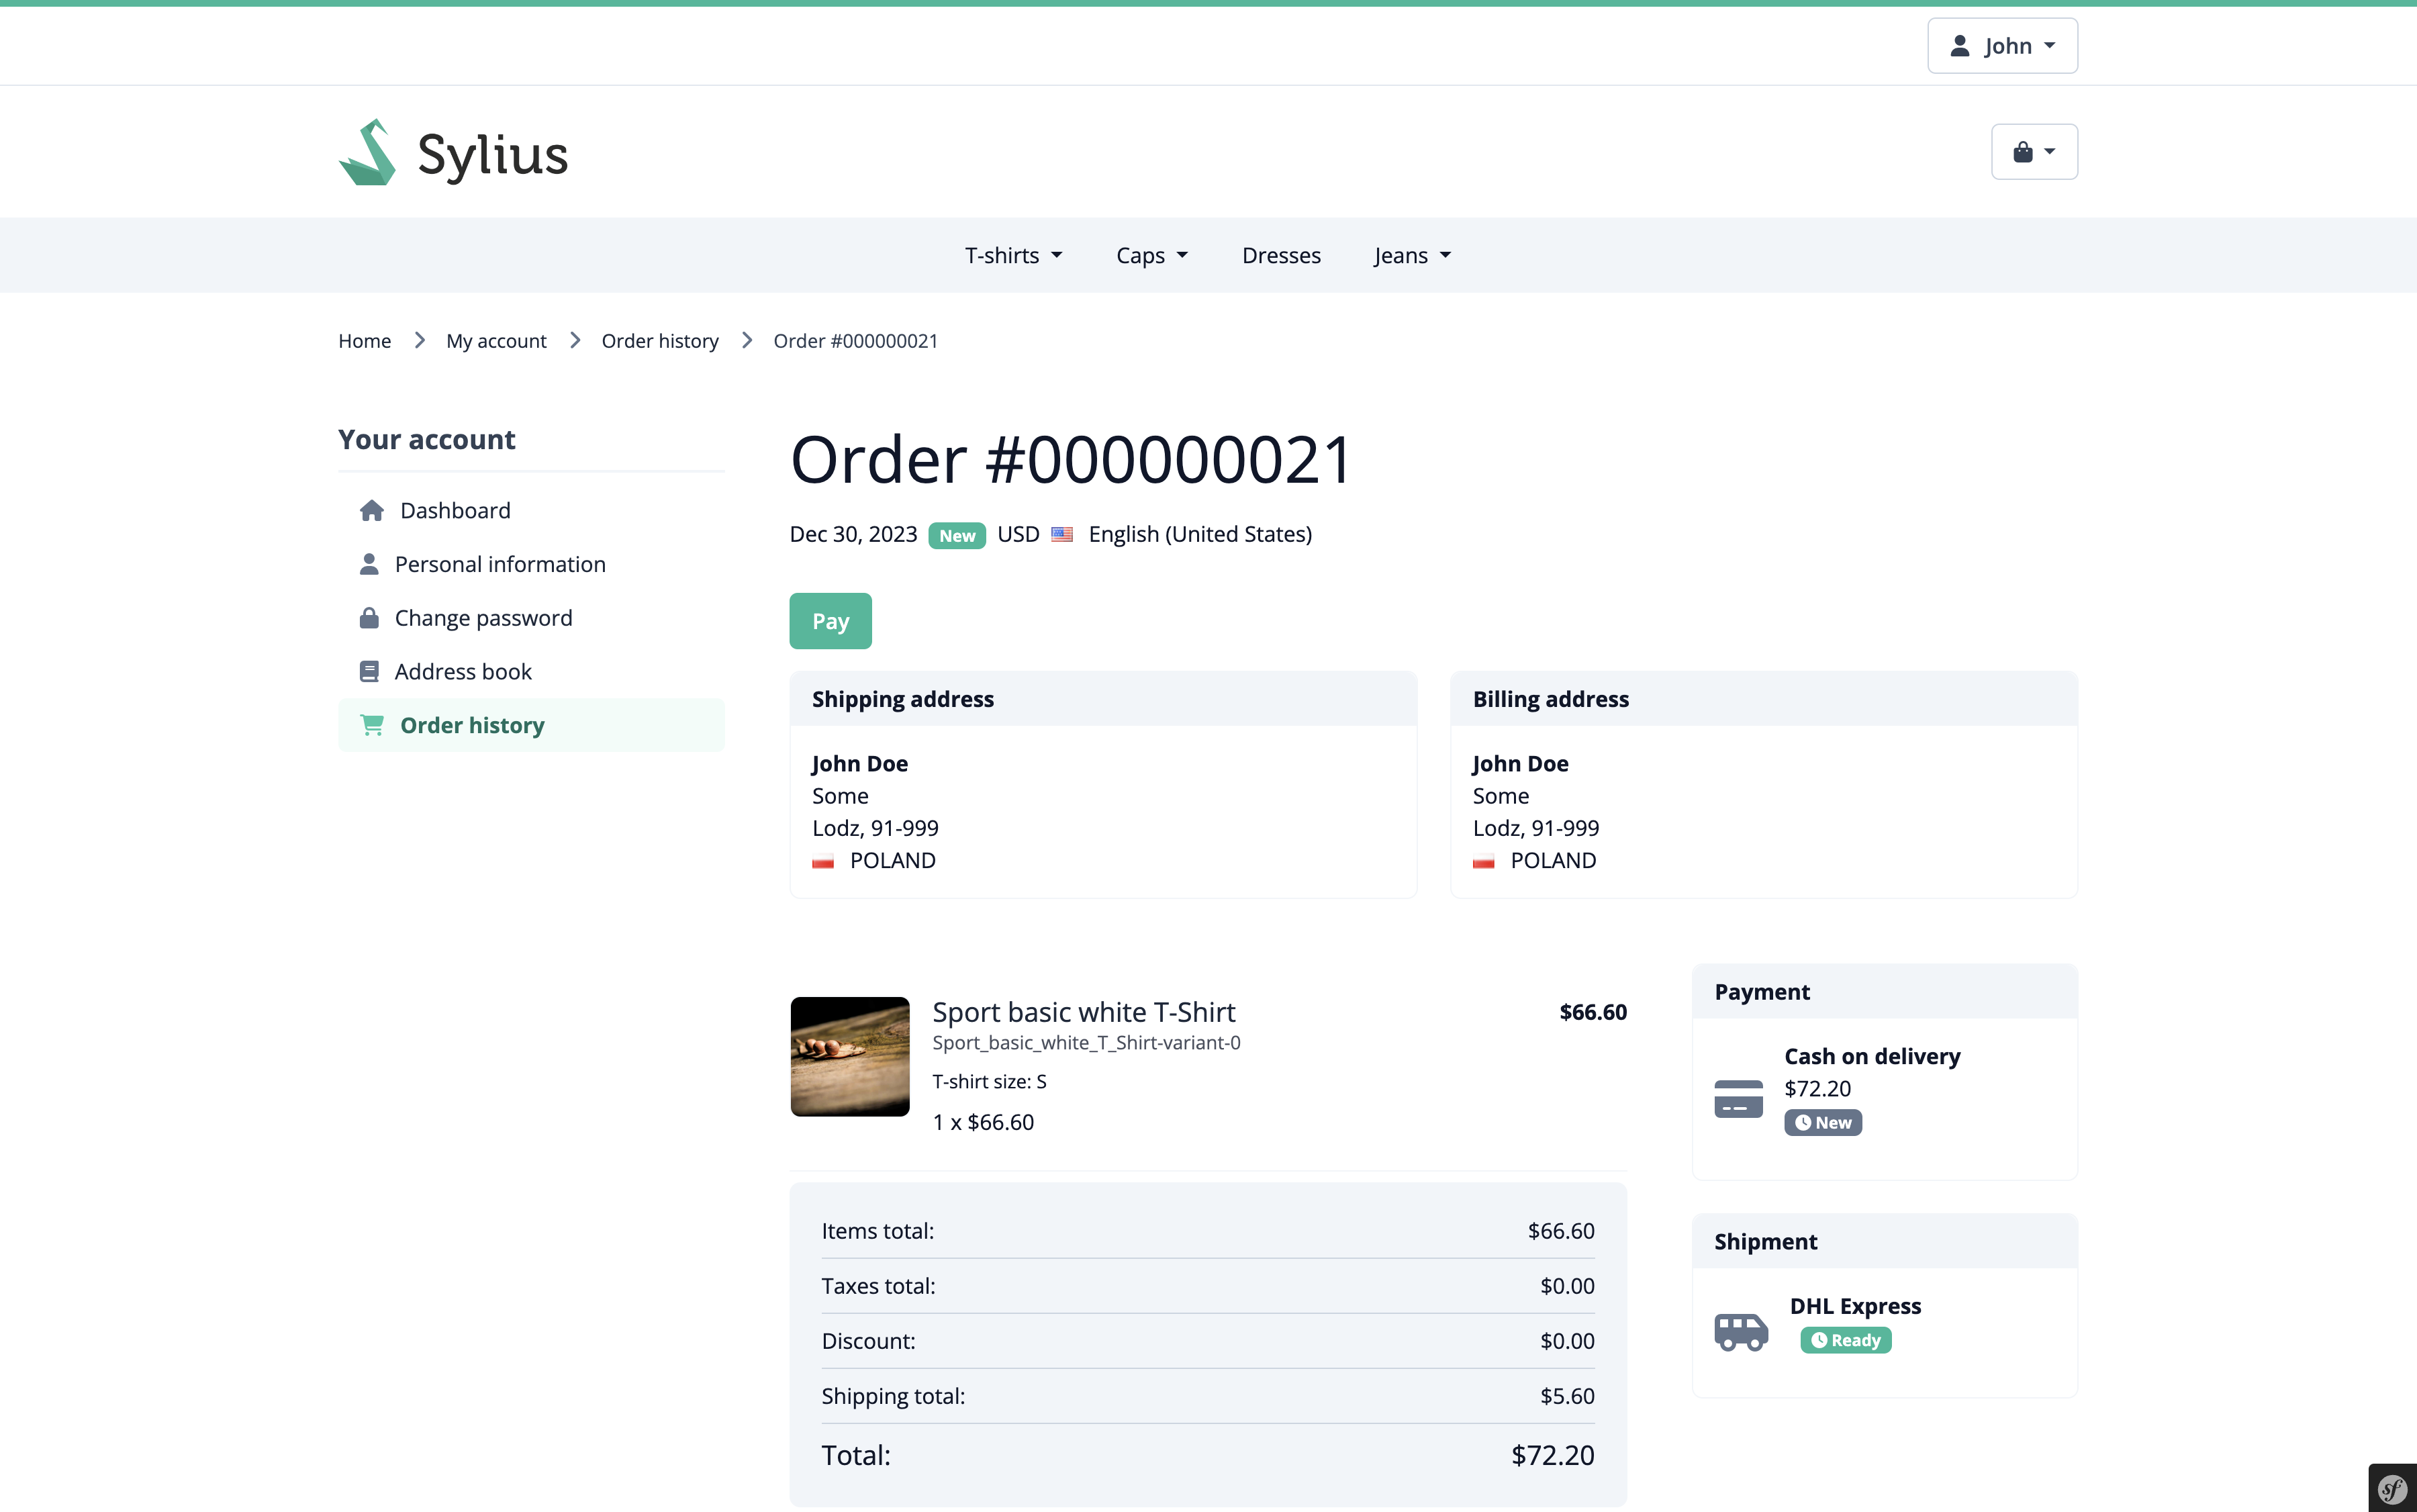Expand the Caps category menu
Viewport: 2417px width, 1512px height.
click(x=1151, y=256)
